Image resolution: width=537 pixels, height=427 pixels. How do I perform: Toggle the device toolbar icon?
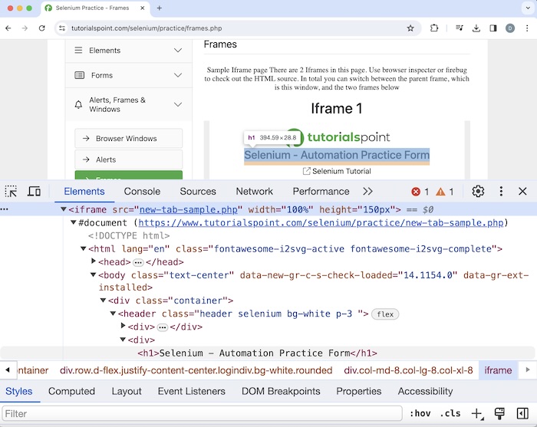[34, 191]
